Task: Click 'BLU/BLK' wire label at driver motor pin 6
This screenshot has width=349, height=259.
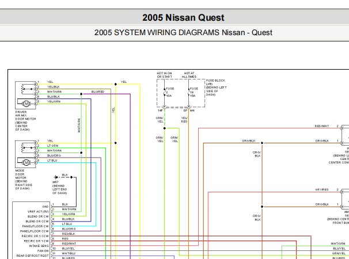Action: coord(54,97)
